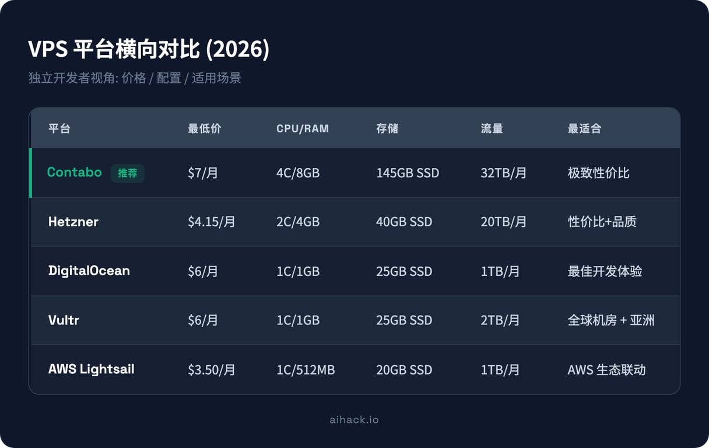Click the Vultr platform name
The image size is (709, 448).
64,320
